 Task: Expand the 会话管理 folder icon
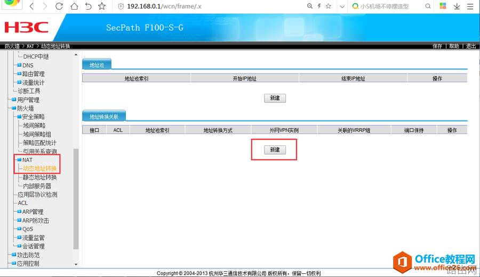tap(19, 246)
